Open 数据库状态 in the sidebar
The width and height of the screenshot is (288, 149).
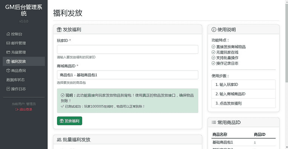click(x=16, y=80)
